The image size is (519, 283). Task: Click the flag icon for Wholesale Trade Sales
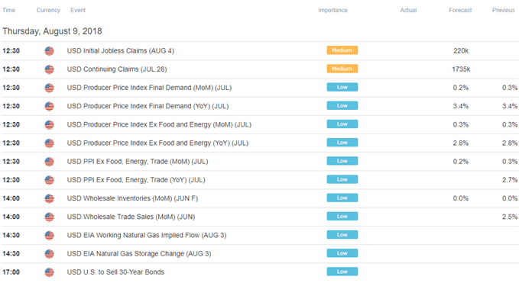click(50, 217)
